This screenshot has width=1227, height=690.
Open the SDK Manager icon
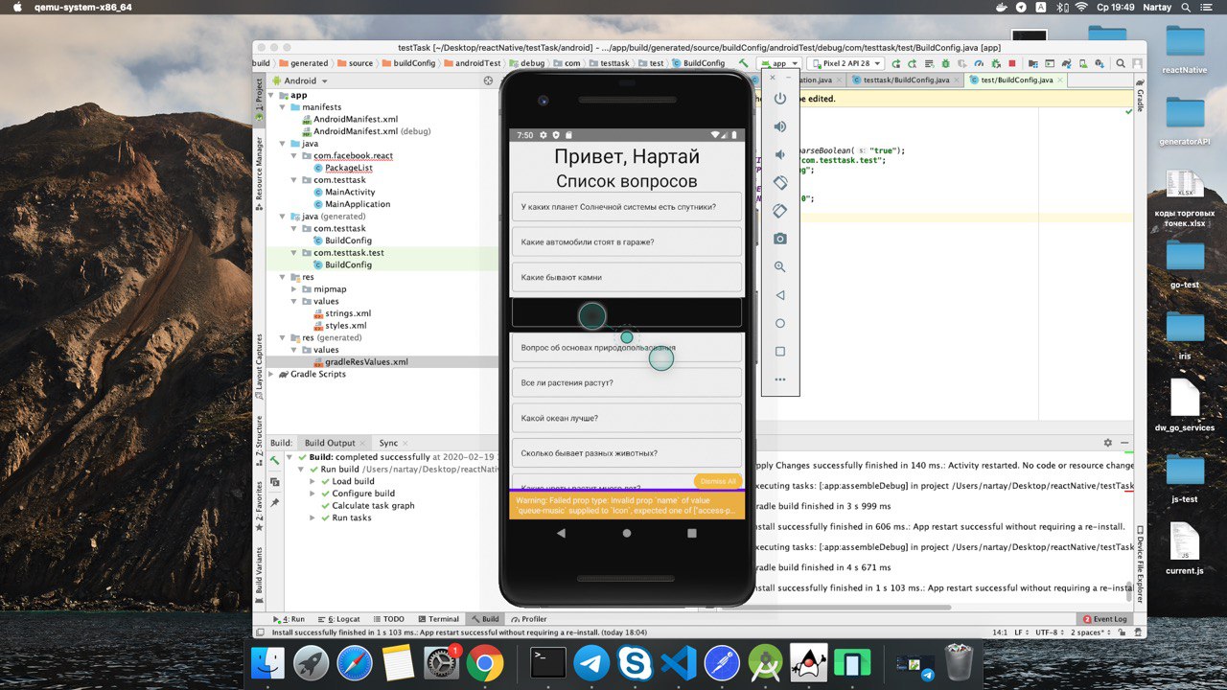click(1100, 63)
